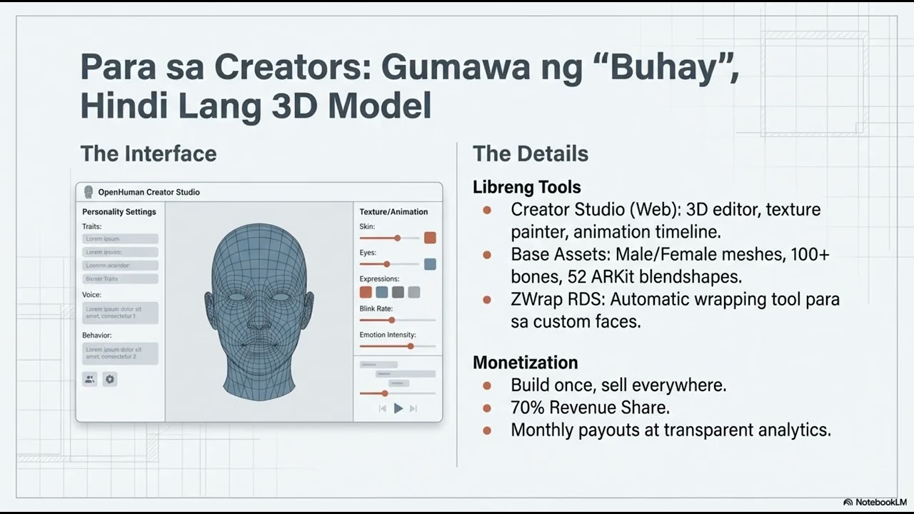This screenshot has height=514, width=914.
Task: Click the 'Libreng Tools' subheading
Action: point(527,187)
